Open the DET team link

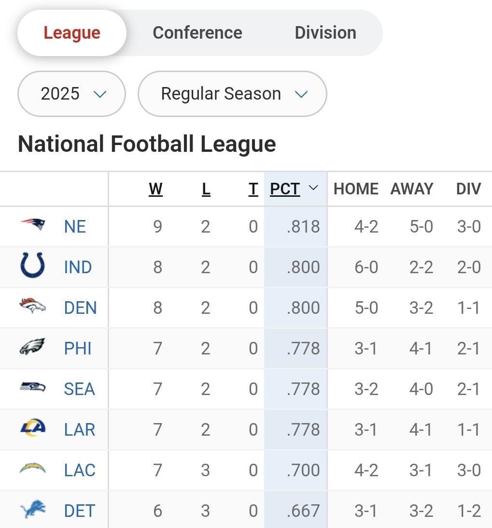pos(80,511)
